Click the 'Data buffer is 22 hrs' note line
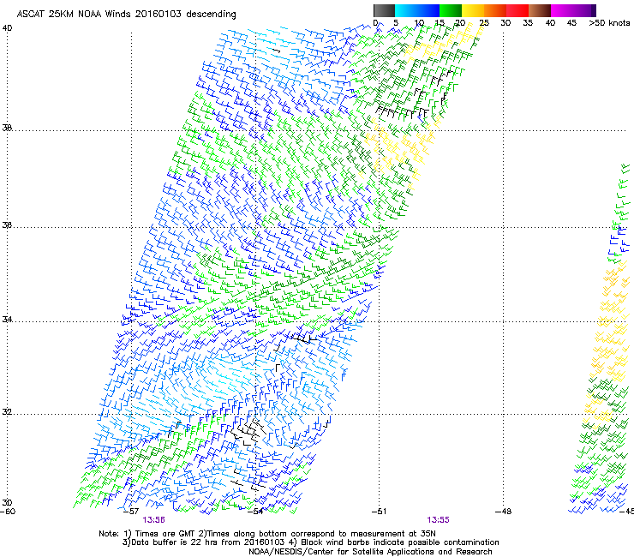The width and height of the screenshot is (634, 557). coord(310,542)
